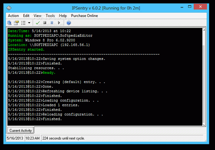Open the Tools menu
Image resolution: width=215 pixels, height=150 pixels.
point(50,16)
